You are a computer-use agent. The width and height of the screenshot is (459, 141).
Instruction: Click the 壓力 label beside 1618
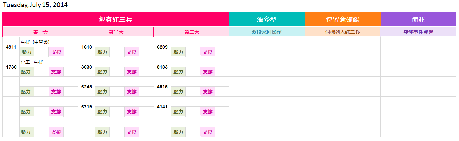pyautogui.click(x=102, y=52)
